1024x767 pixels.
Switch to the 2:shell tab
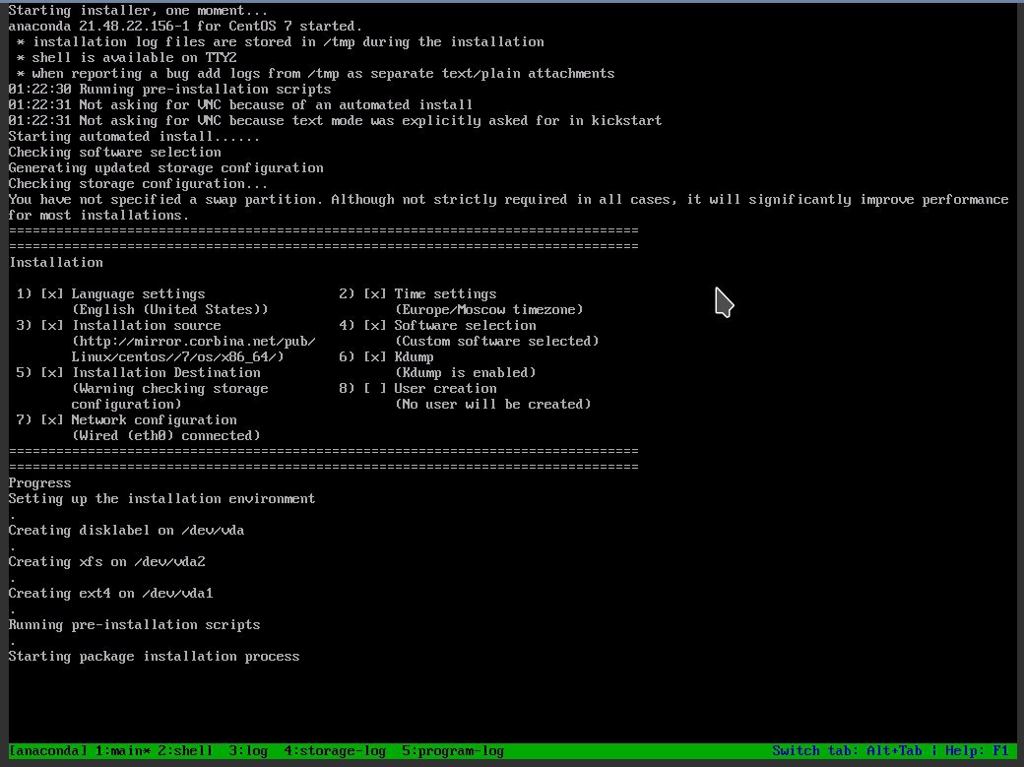185,750
